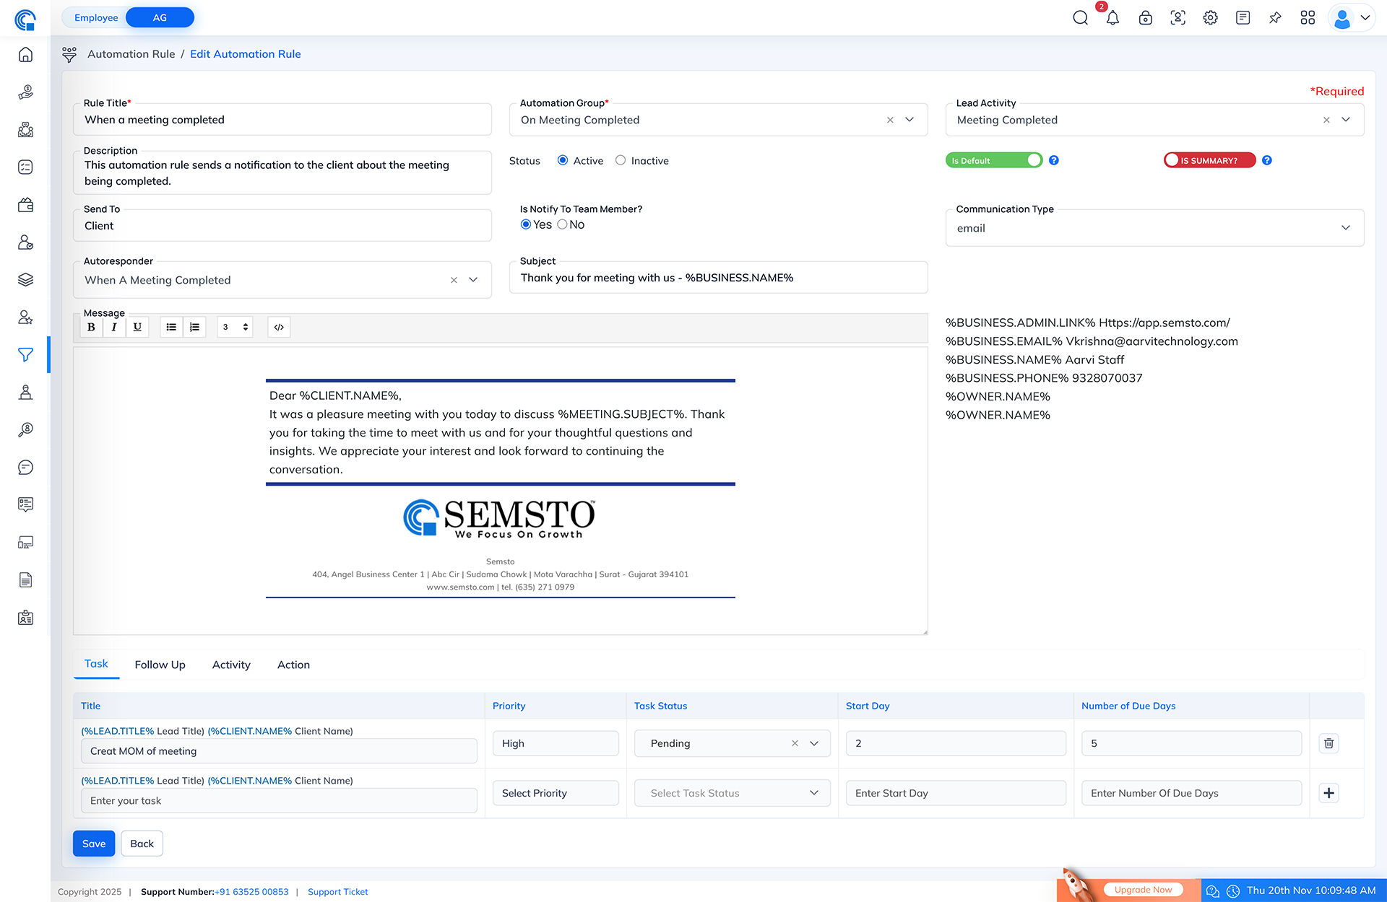Toggle code view in message editor
The width and height of the screenshot is (1387, 902).
[x=279, y=327]
